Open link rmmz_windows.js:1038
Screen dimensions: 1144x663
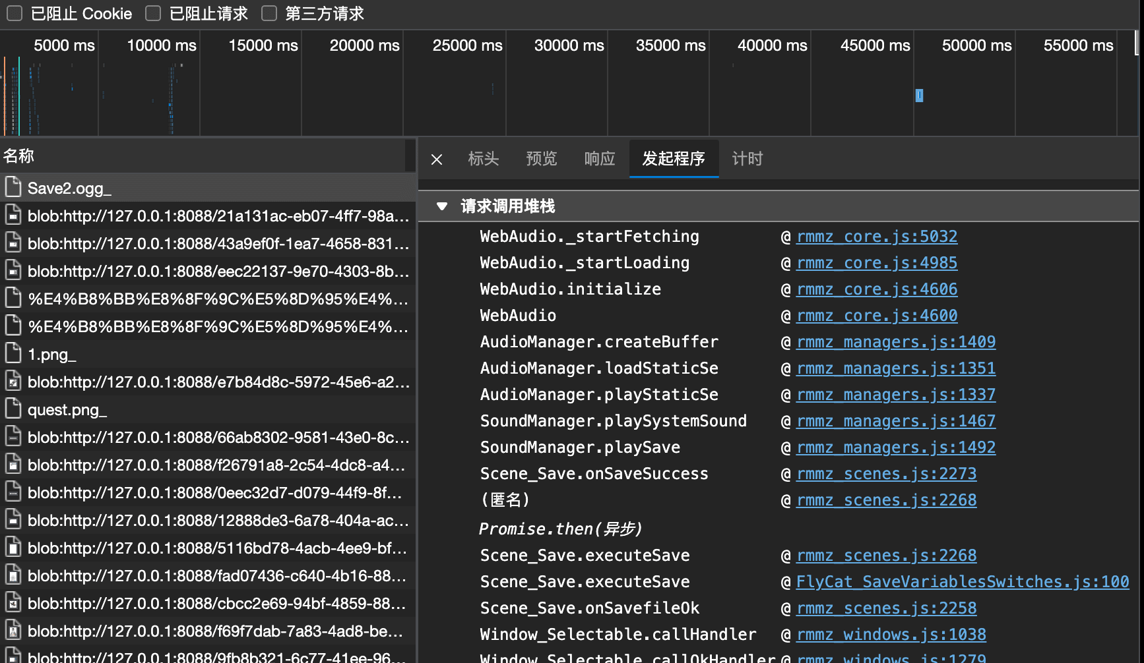(x=891, y=635)
